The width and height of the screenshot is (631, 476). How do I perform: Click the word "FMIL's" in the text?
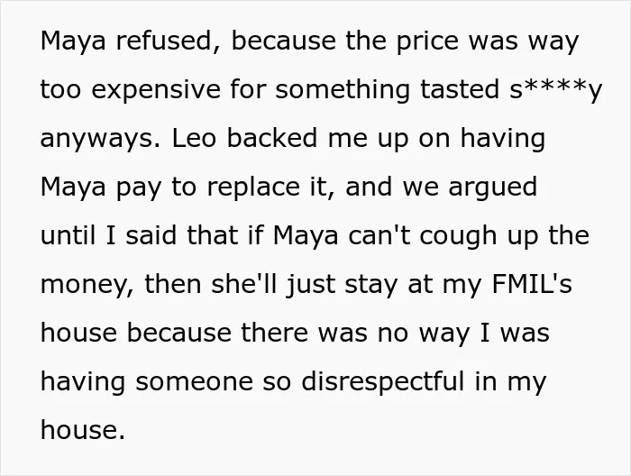tap(532, 284)
